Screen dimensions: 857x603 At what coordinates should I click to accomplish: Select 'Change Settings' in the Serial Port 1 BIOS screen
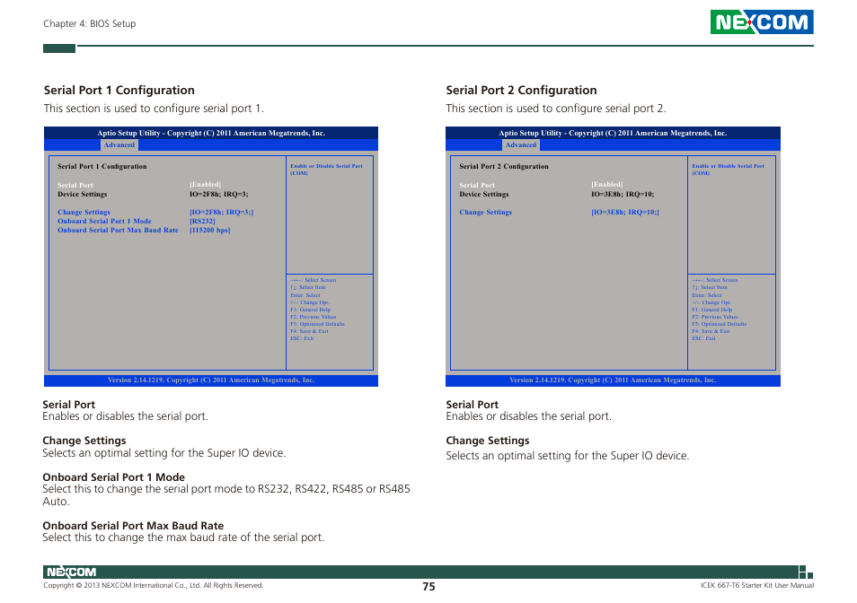pos(84,213)
